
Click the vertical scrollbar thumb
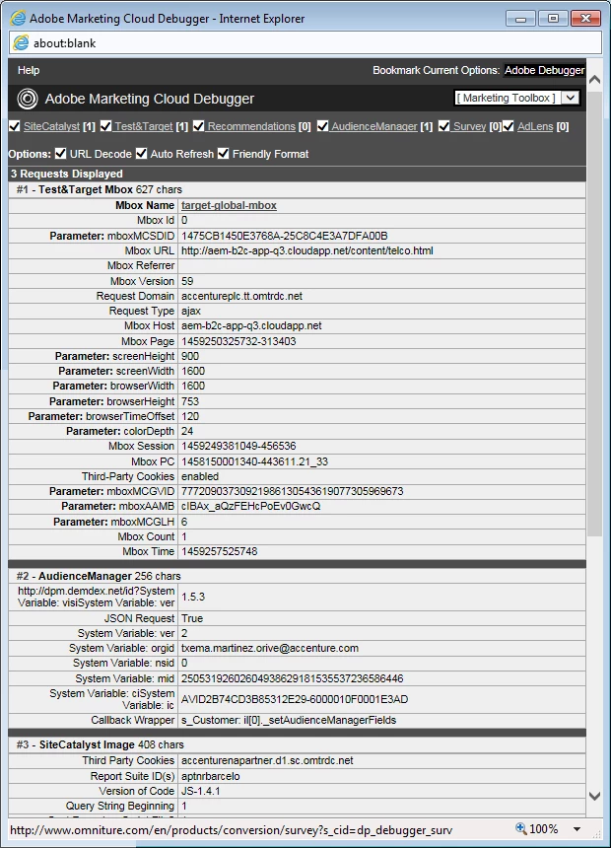(595, 314)
